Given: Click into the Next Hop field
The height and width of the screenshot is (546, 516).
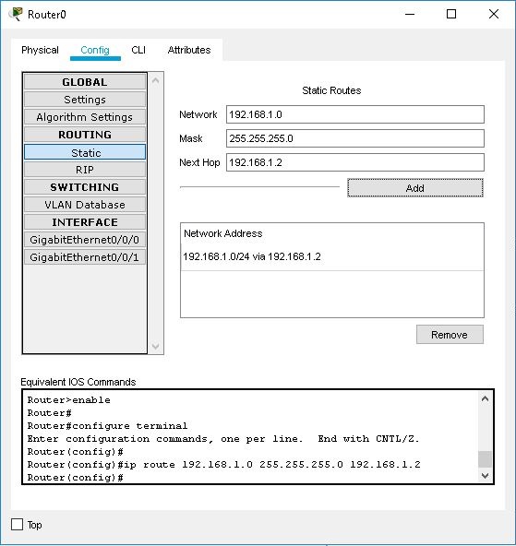Looking at the screenshot, I should (355, 162).
